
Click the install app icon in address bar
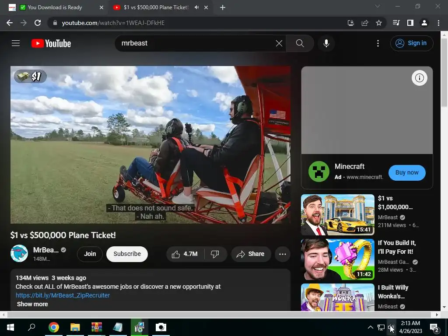pyautogui.click(x=350, y=23)
